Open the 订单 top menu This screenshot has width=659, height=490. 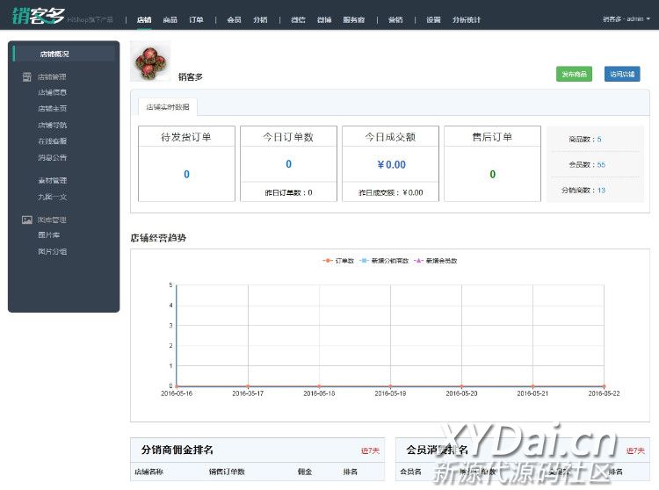tap(196, 19)
